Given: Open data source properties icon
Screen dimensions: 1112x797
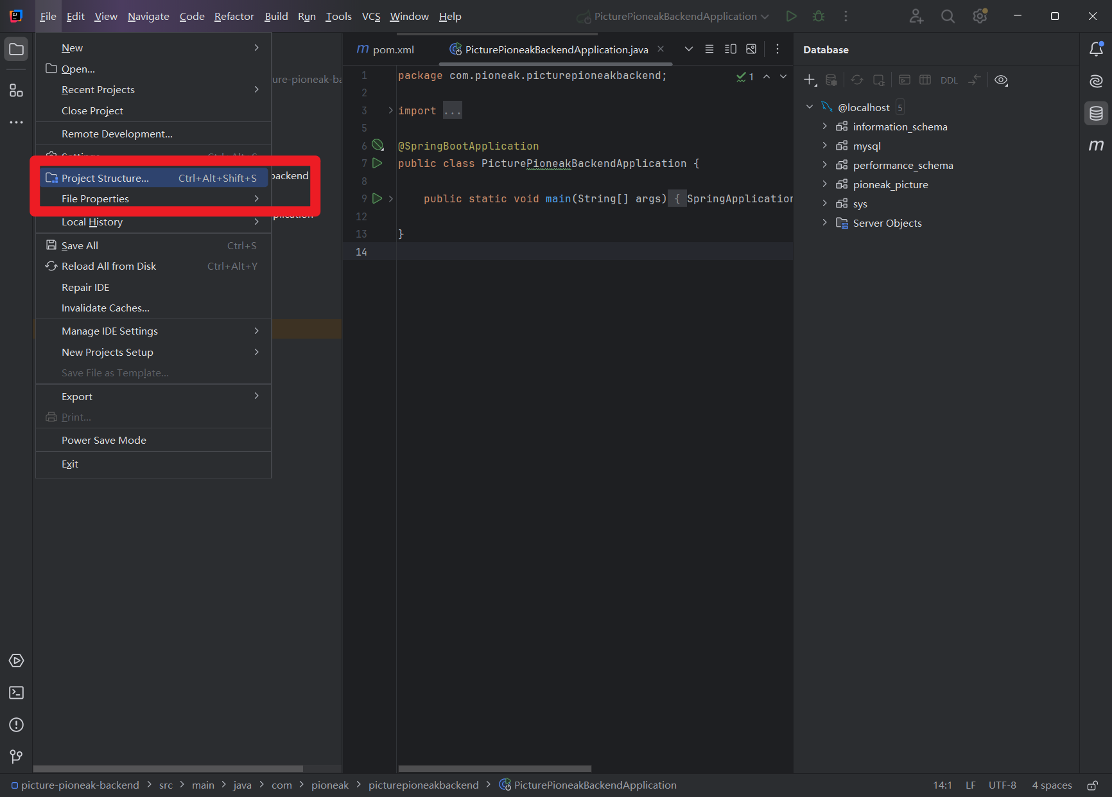Looking at the screenshot, I should pos(831,80).
